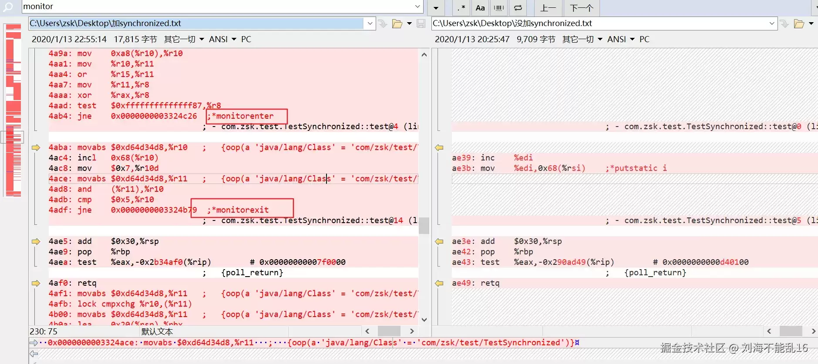
Task: Click left pane horizontal scrollbar thumb
Action: point(389,331)
